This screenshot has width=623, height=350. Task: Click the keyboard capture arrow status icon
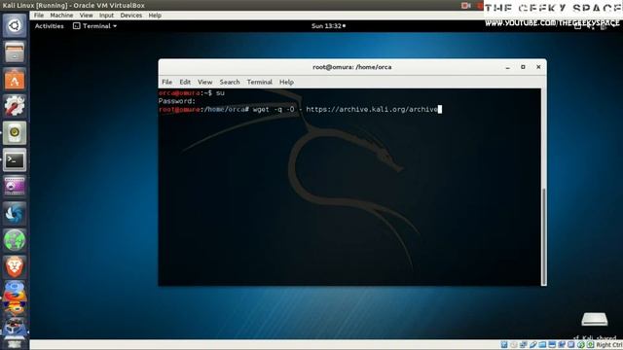591,345
